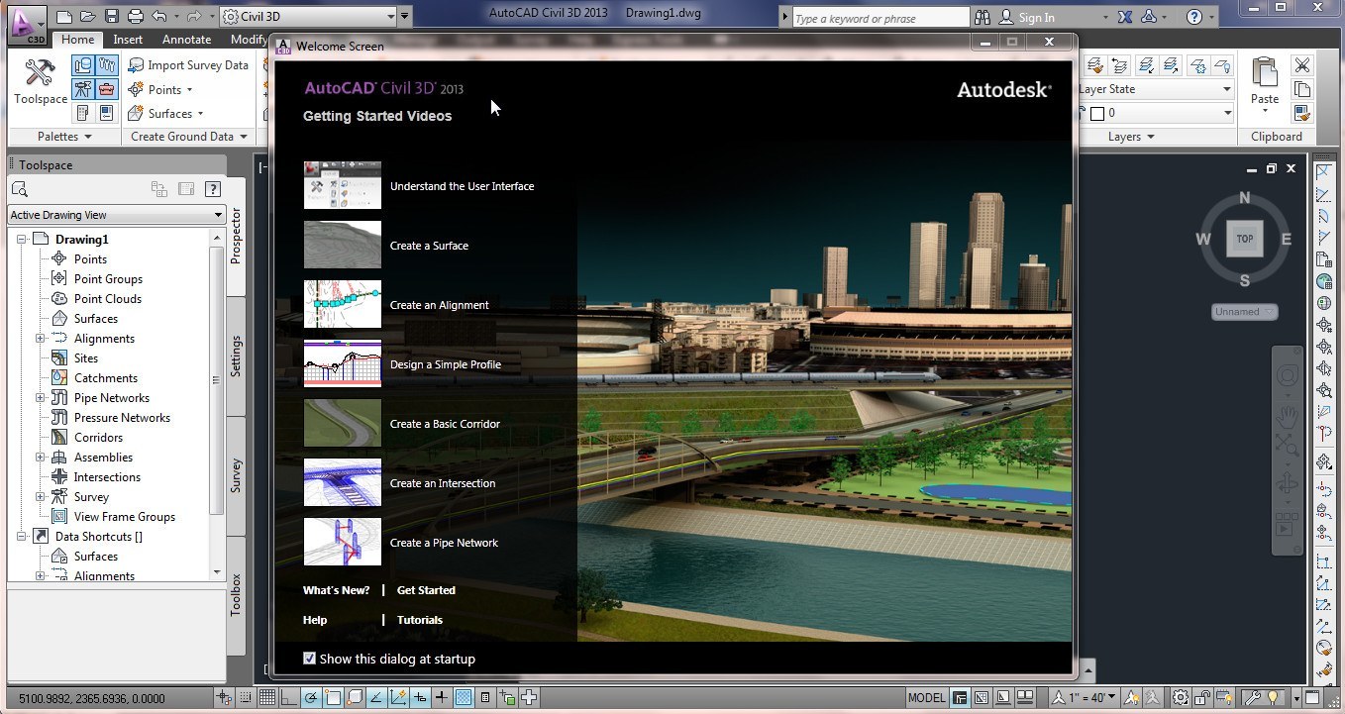
Task: Click the TOP face of the ViewCube
Action: pos(1244,239)
